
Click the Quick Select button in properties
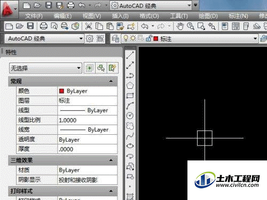[112, 68]
